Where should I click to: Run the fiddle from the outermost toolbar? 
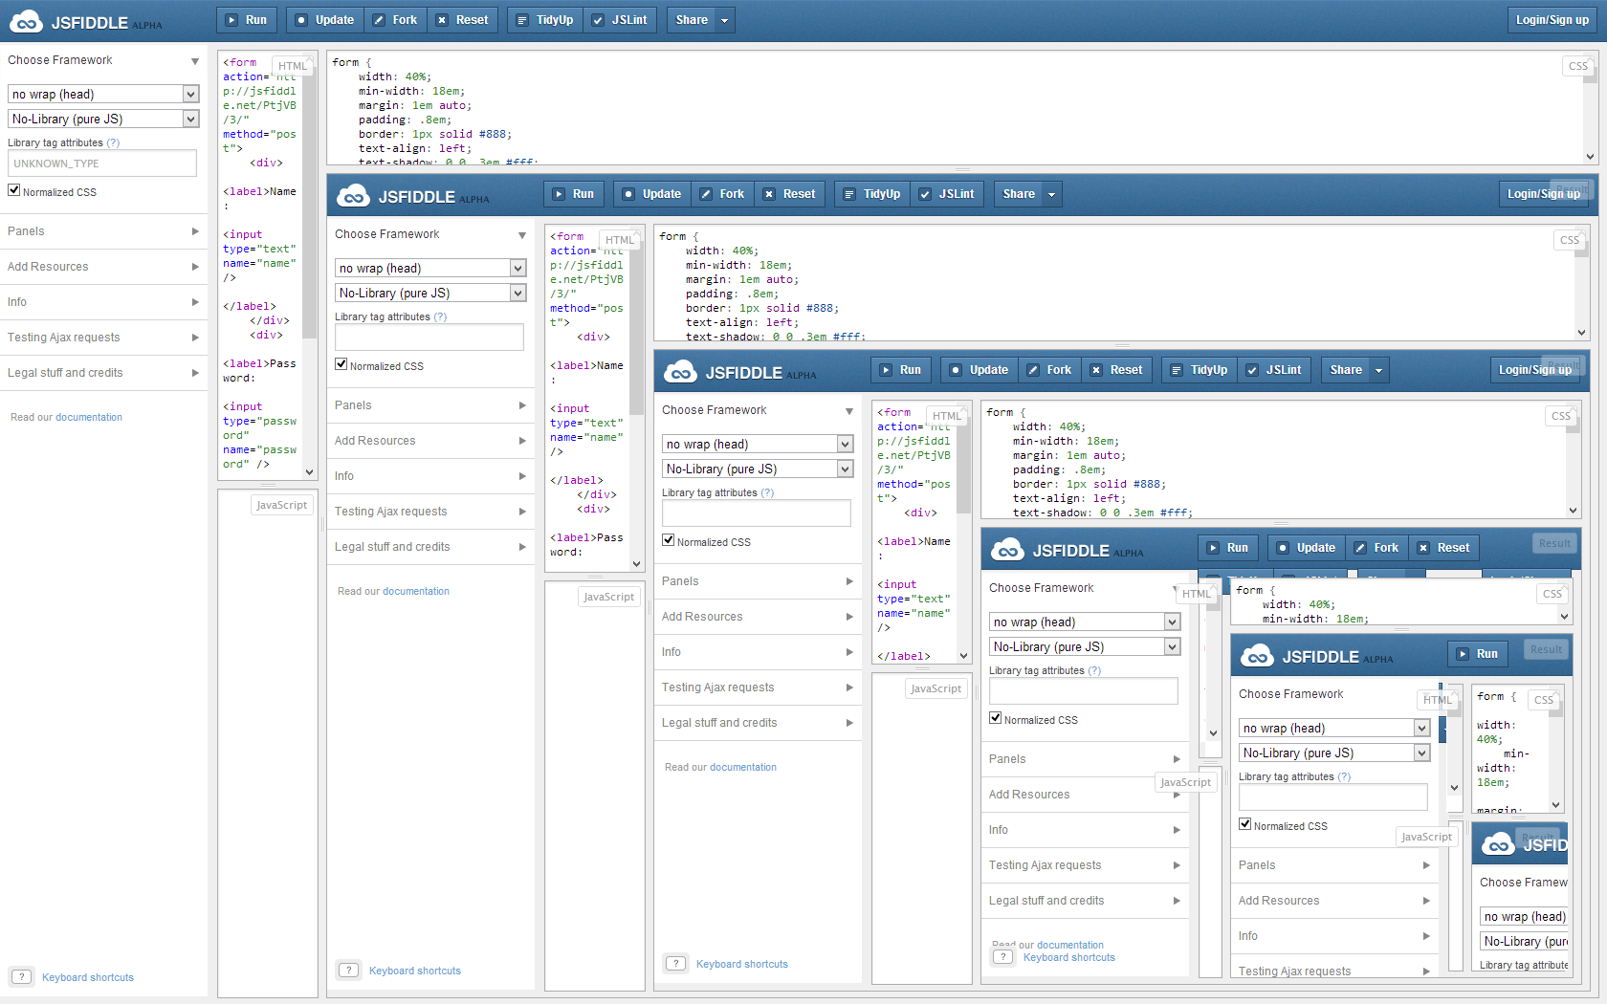(247, 20)
